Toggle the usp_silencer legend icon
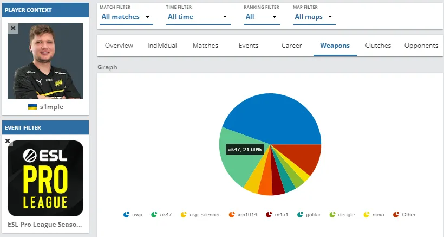444x237 pixels. pyautogui.click(x=184, y=215)
